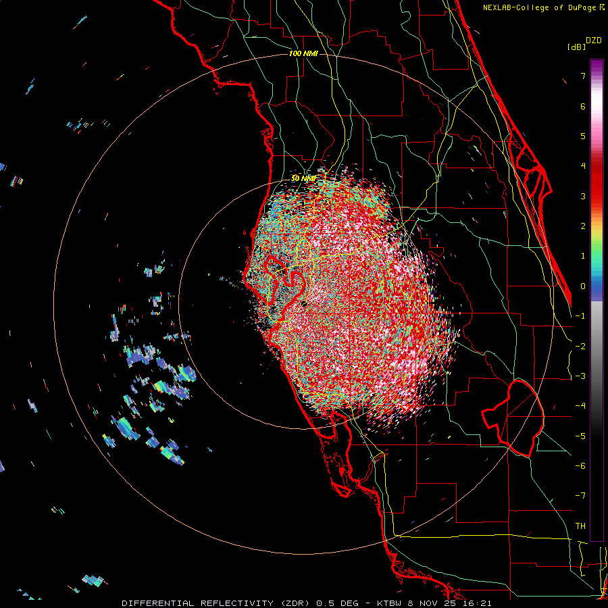This screenshot has width=608, height=608.
Task: Click the 0 value on color scale
Action: [583, 286]
